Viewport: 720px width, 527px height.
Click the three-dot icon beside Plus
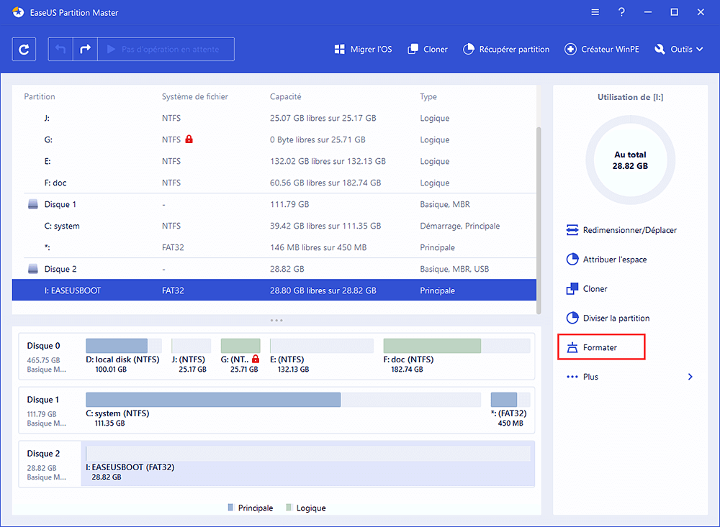coord(572,377)
